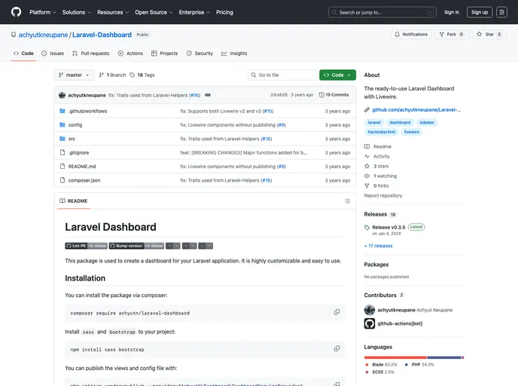This screenshot has height=386, width=518.
Task: Switch to the Pull requests tab
Action: pos(90,54)
